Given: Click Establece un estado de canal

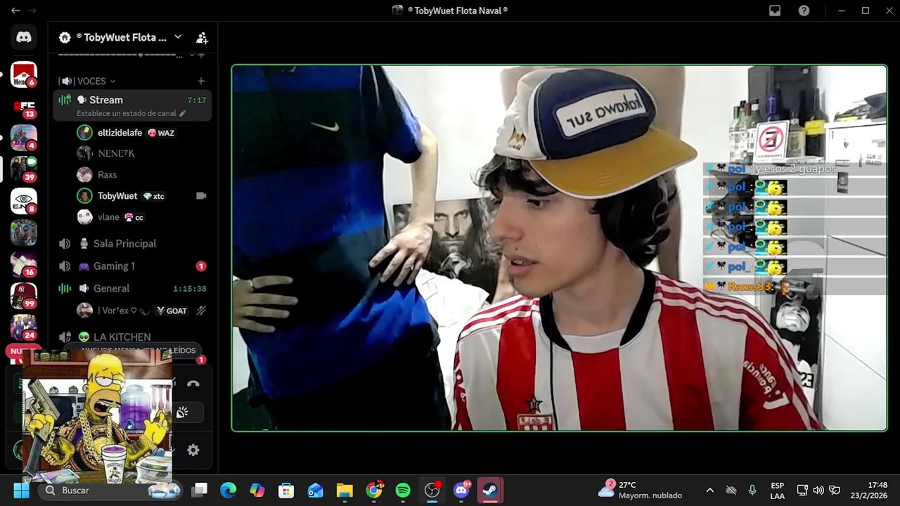Looking at the screenshot, I should point(131,114).
